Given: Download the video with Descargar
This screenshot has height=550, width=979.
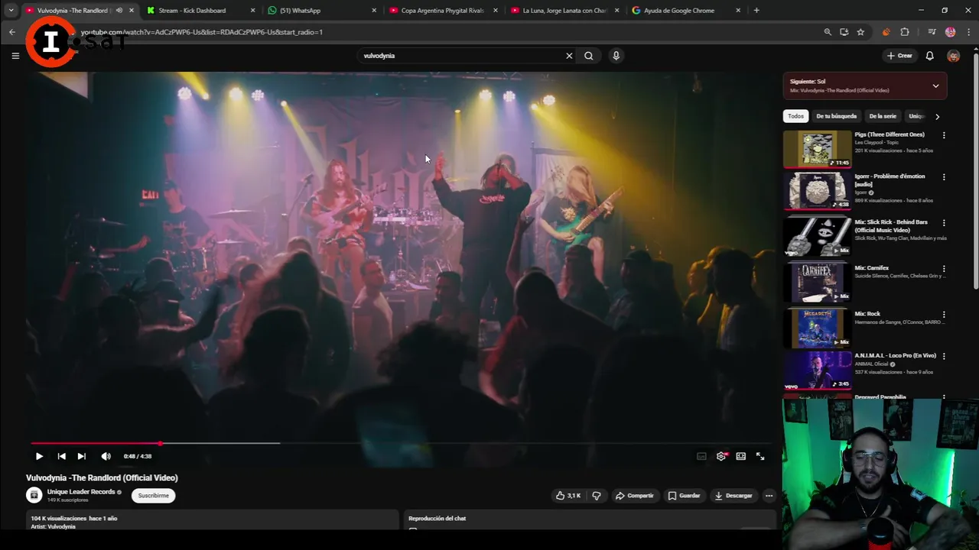Looking at the screenshot, I should click(733, 496).
